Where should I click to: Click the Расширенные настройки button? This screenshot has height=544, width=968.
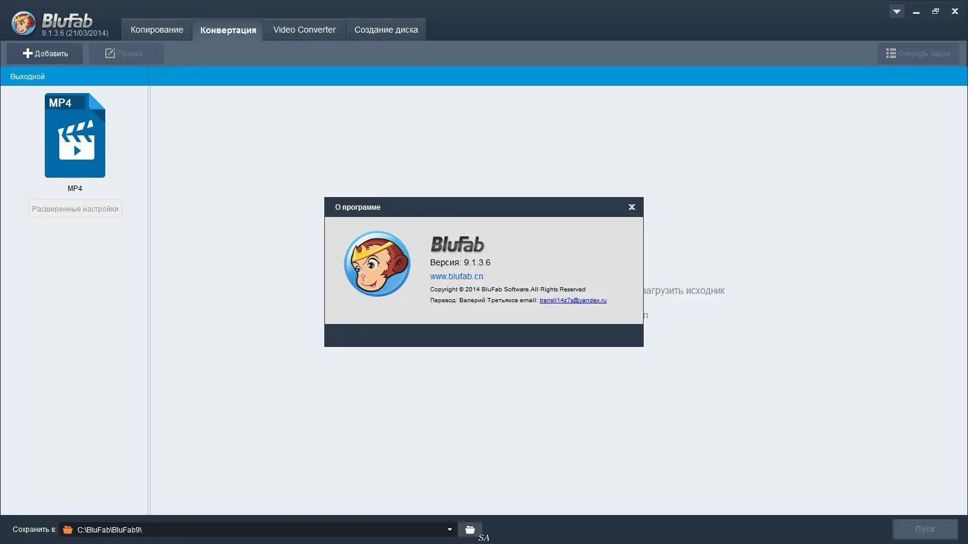click(75, 209)
